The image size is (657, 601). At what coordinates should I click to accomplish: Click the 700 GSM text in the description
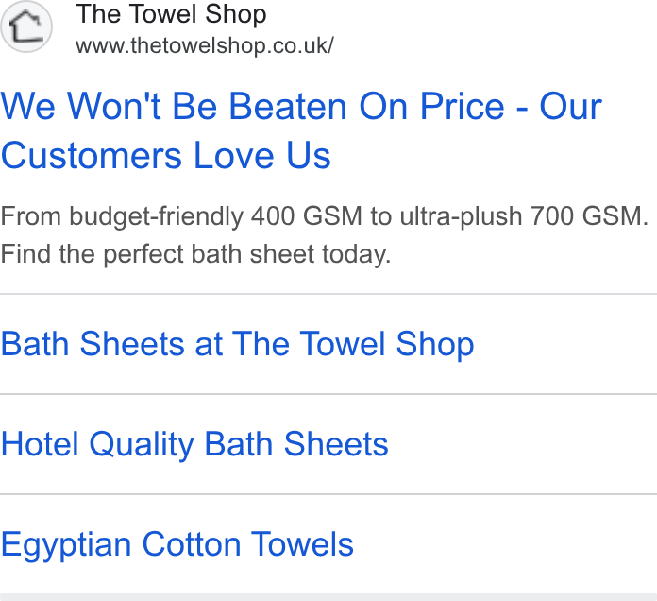click(589, 216)
